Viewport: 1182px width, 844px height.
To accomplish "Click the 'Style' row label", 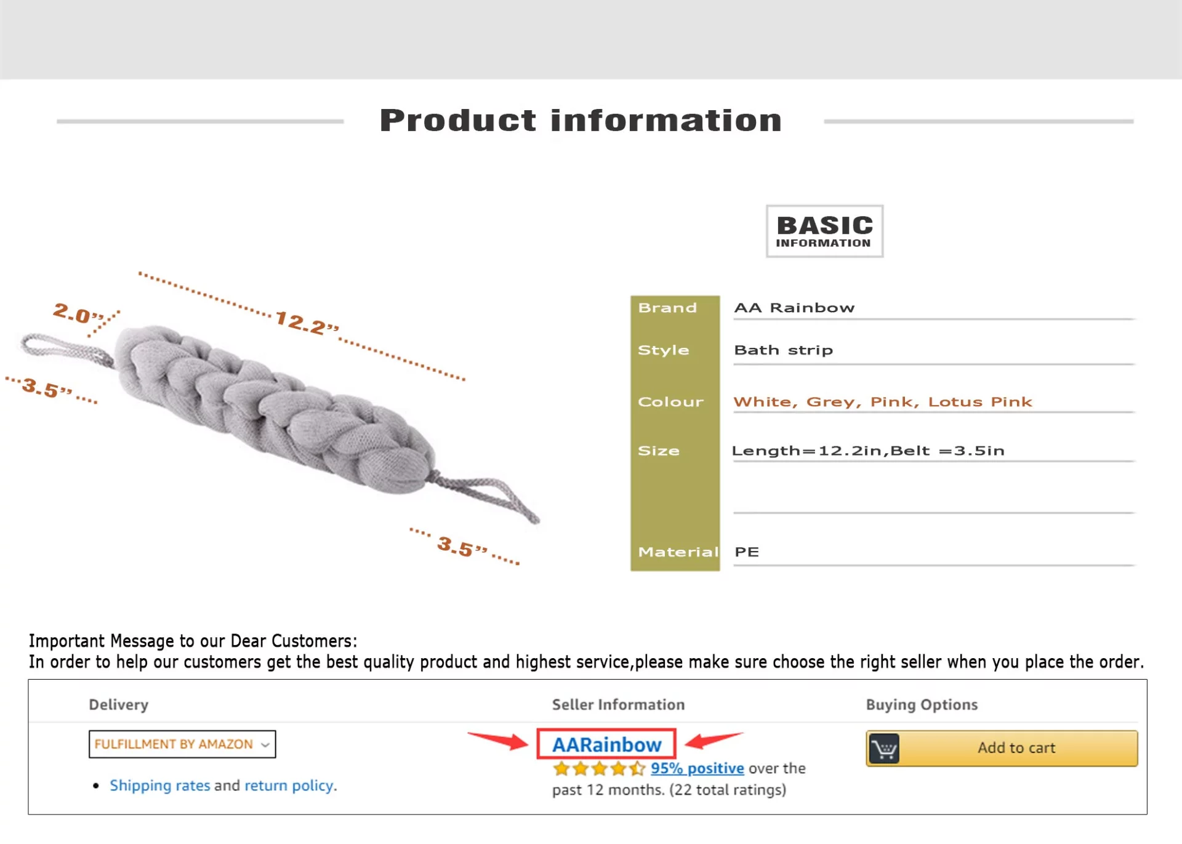I will tap(664, 350).
